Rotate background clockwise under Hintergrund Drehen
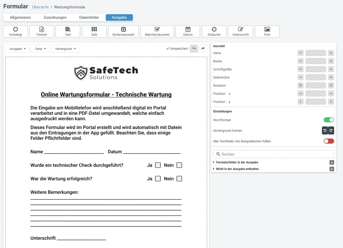This screenshot has width=343, height=248. tap(331, 130)
